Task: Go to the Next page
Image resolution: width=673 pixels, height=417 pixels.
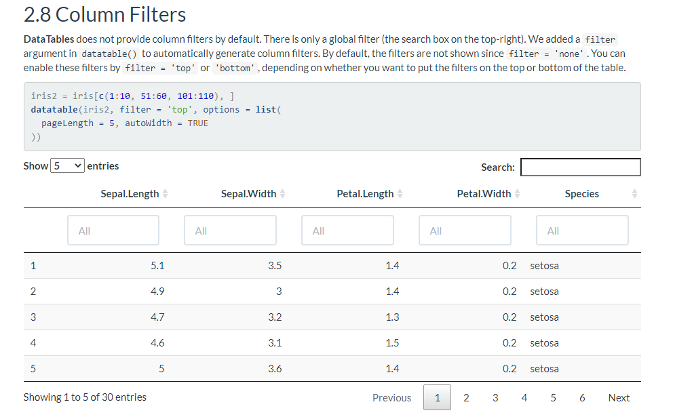Action: click(619, 398)
